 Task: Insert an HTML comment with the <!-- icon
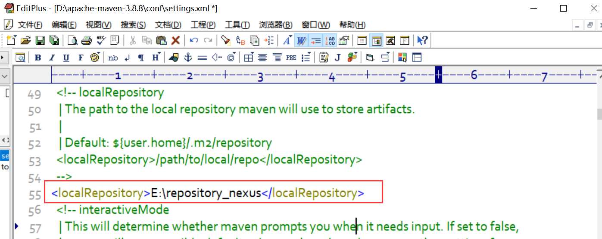tap(217, 57)
